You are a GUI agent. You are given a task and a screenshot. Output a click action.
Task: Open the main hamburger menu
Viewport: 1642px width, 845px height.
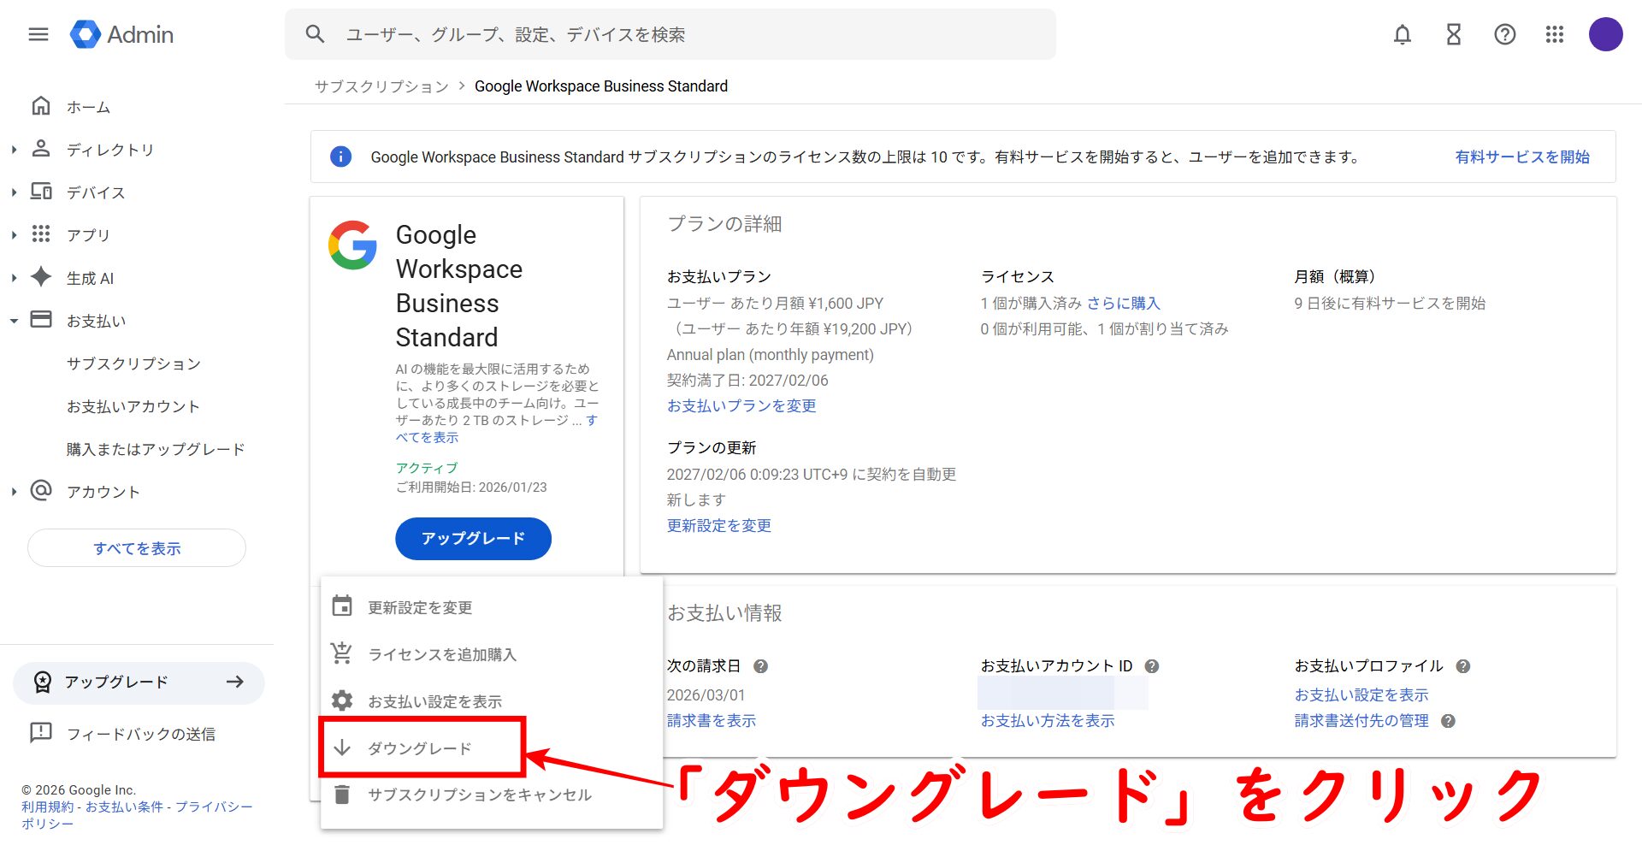pyautogui.click(x=38, y=34)
